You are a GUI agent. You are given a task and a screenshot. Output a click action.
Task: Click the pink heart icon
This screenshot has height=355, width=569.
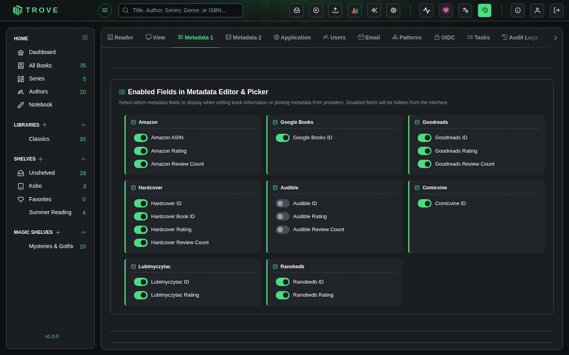click(x=446, y=10)
